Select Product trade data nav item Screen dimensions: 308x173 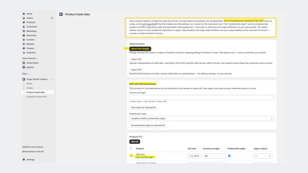[38, 92]
